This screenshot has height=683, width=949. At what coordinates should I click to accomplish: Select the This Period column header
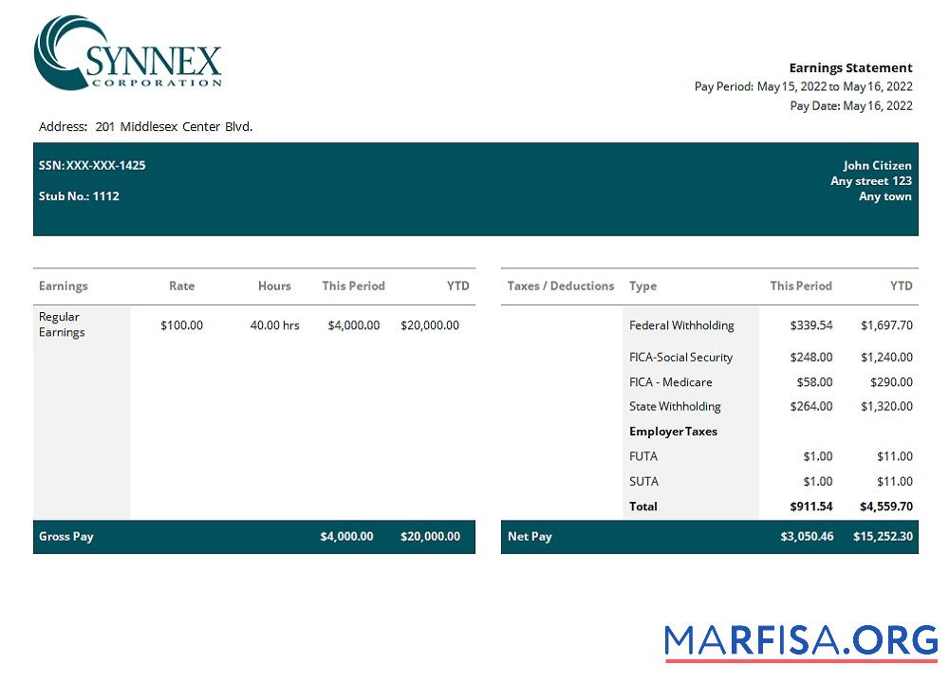(x=354, y=286)
